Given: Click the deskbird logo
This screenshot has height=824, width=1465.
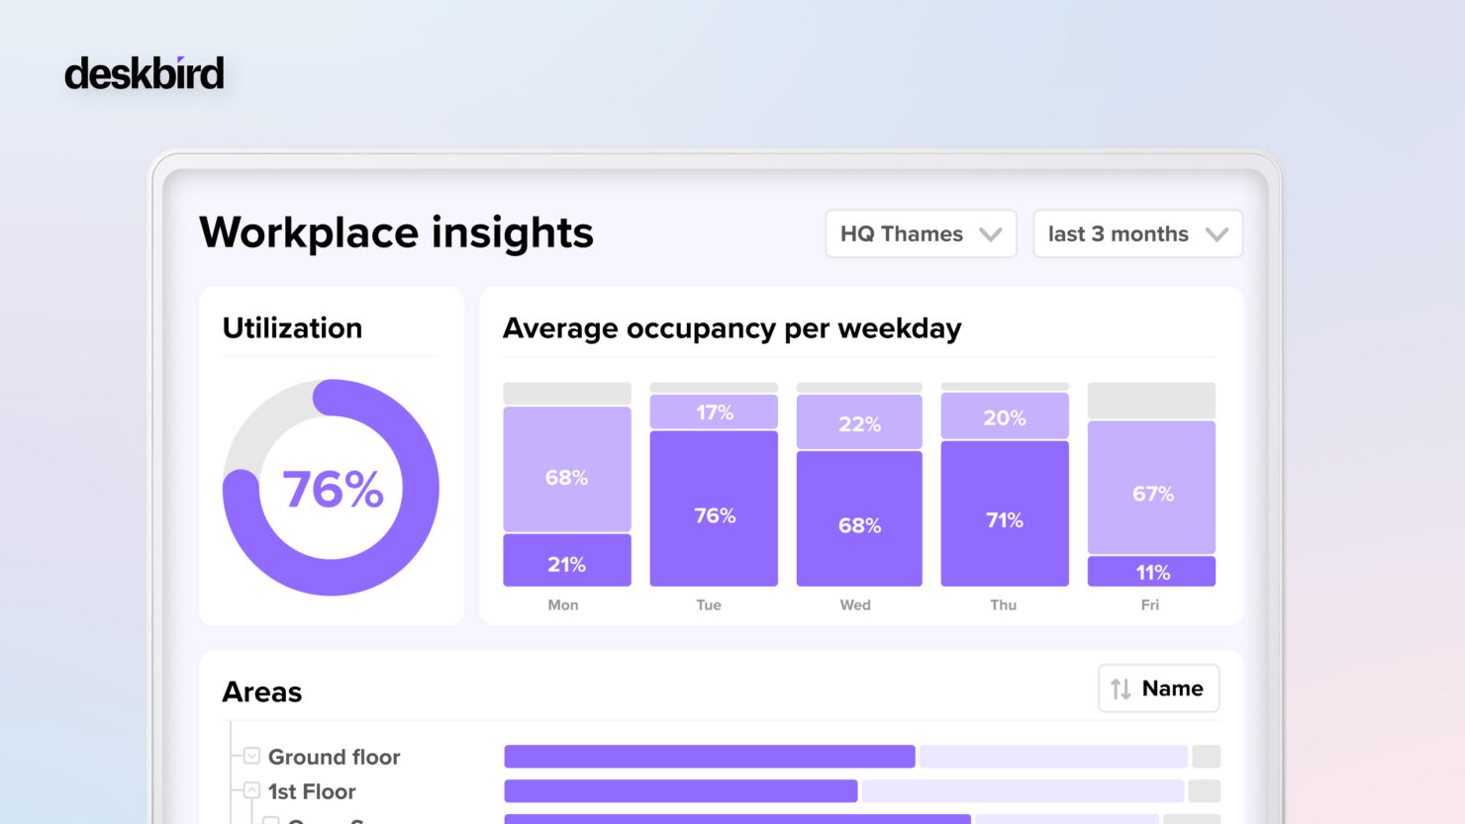Looking at the screenshot, I should [x=145, y=72].
